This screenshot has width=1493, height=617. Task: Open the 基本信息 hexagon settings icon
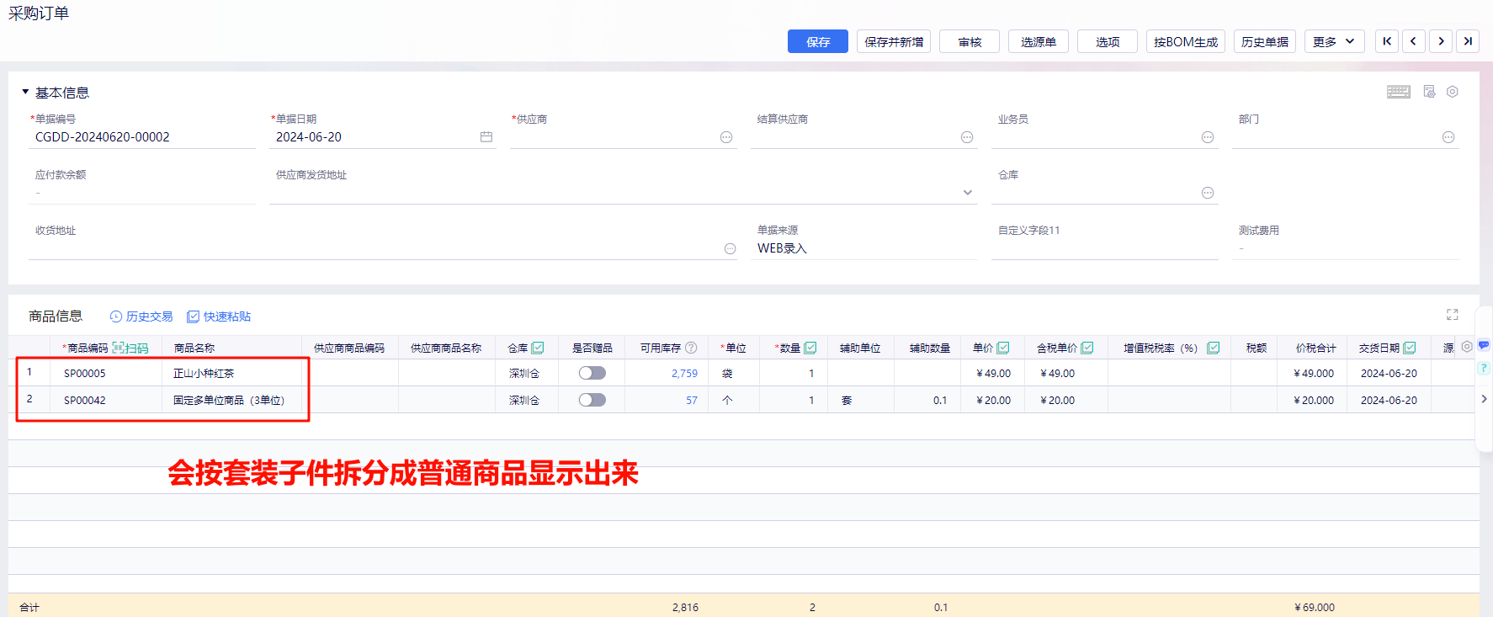click(x=1453, y=92)
